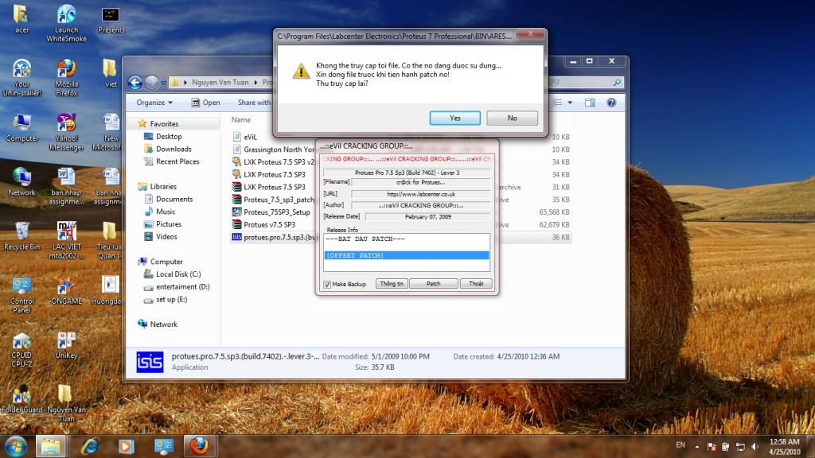
Task: Open the acer folder desktop icon
Action: click(x=21, y=19)
